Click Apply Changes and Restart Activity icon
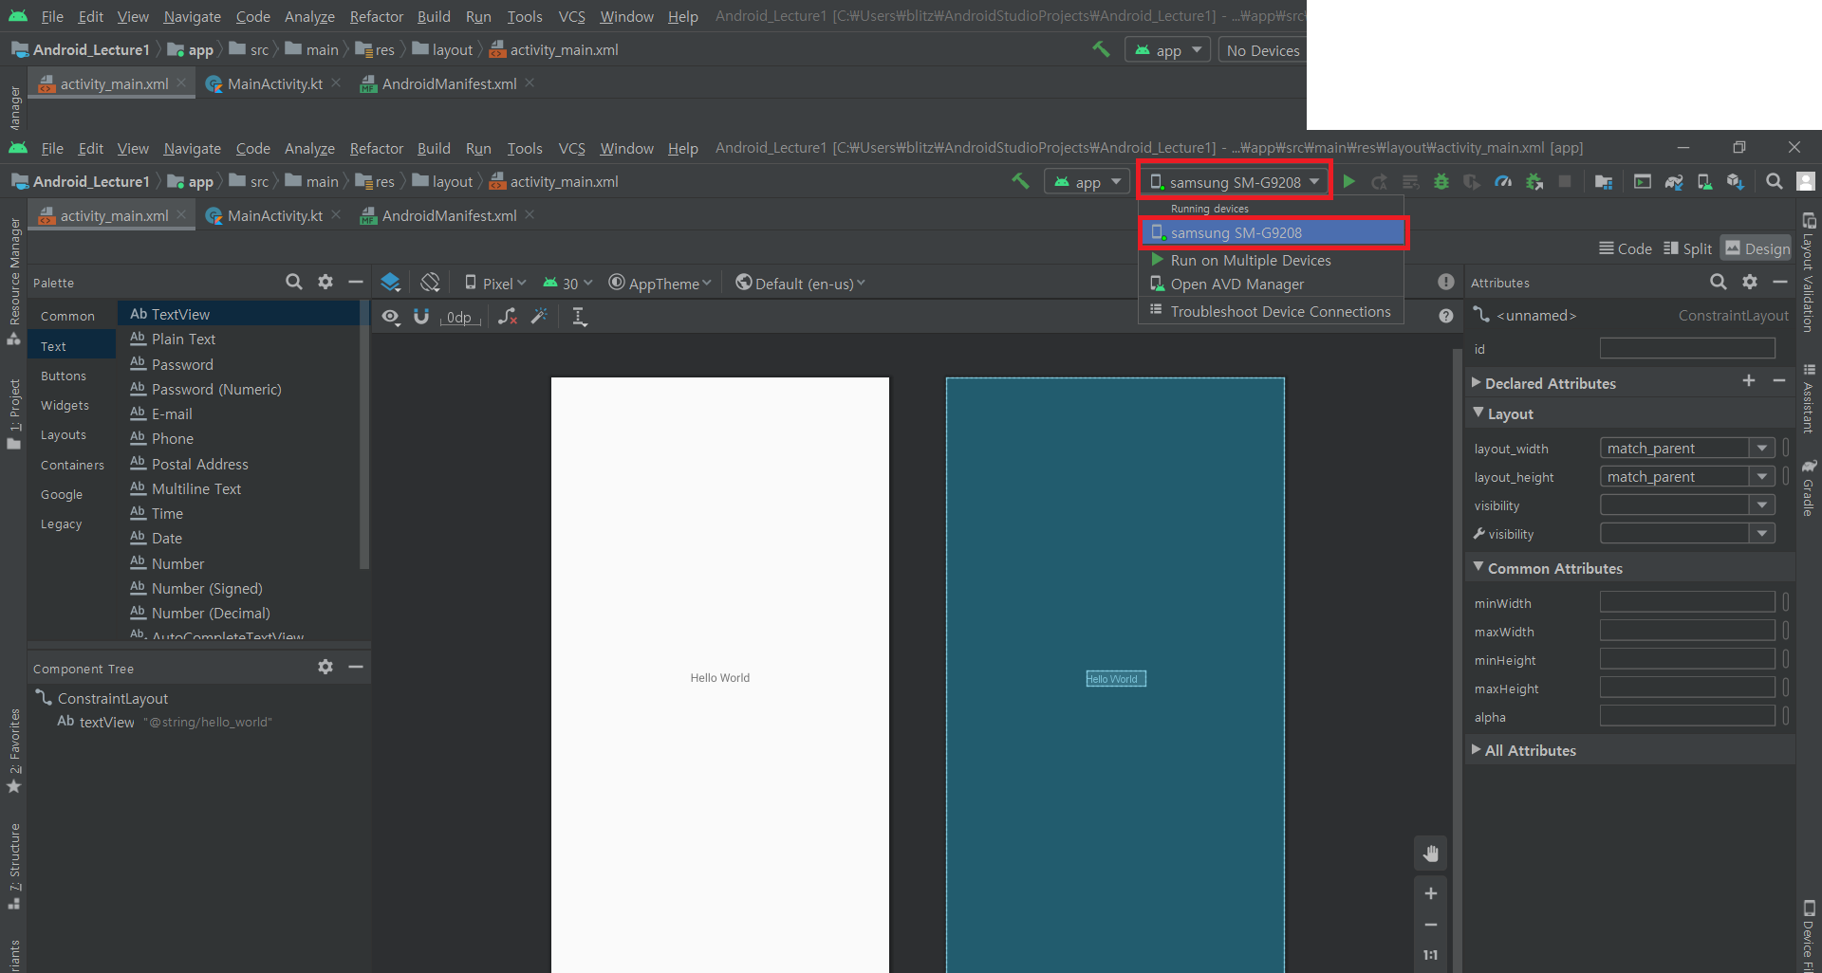This screenshot has width=1822, height=973. [x=1380, y=181]
